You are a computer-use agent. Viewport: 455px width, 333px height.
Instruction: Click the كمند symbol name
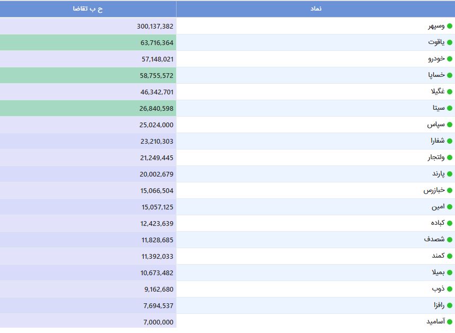438,256
